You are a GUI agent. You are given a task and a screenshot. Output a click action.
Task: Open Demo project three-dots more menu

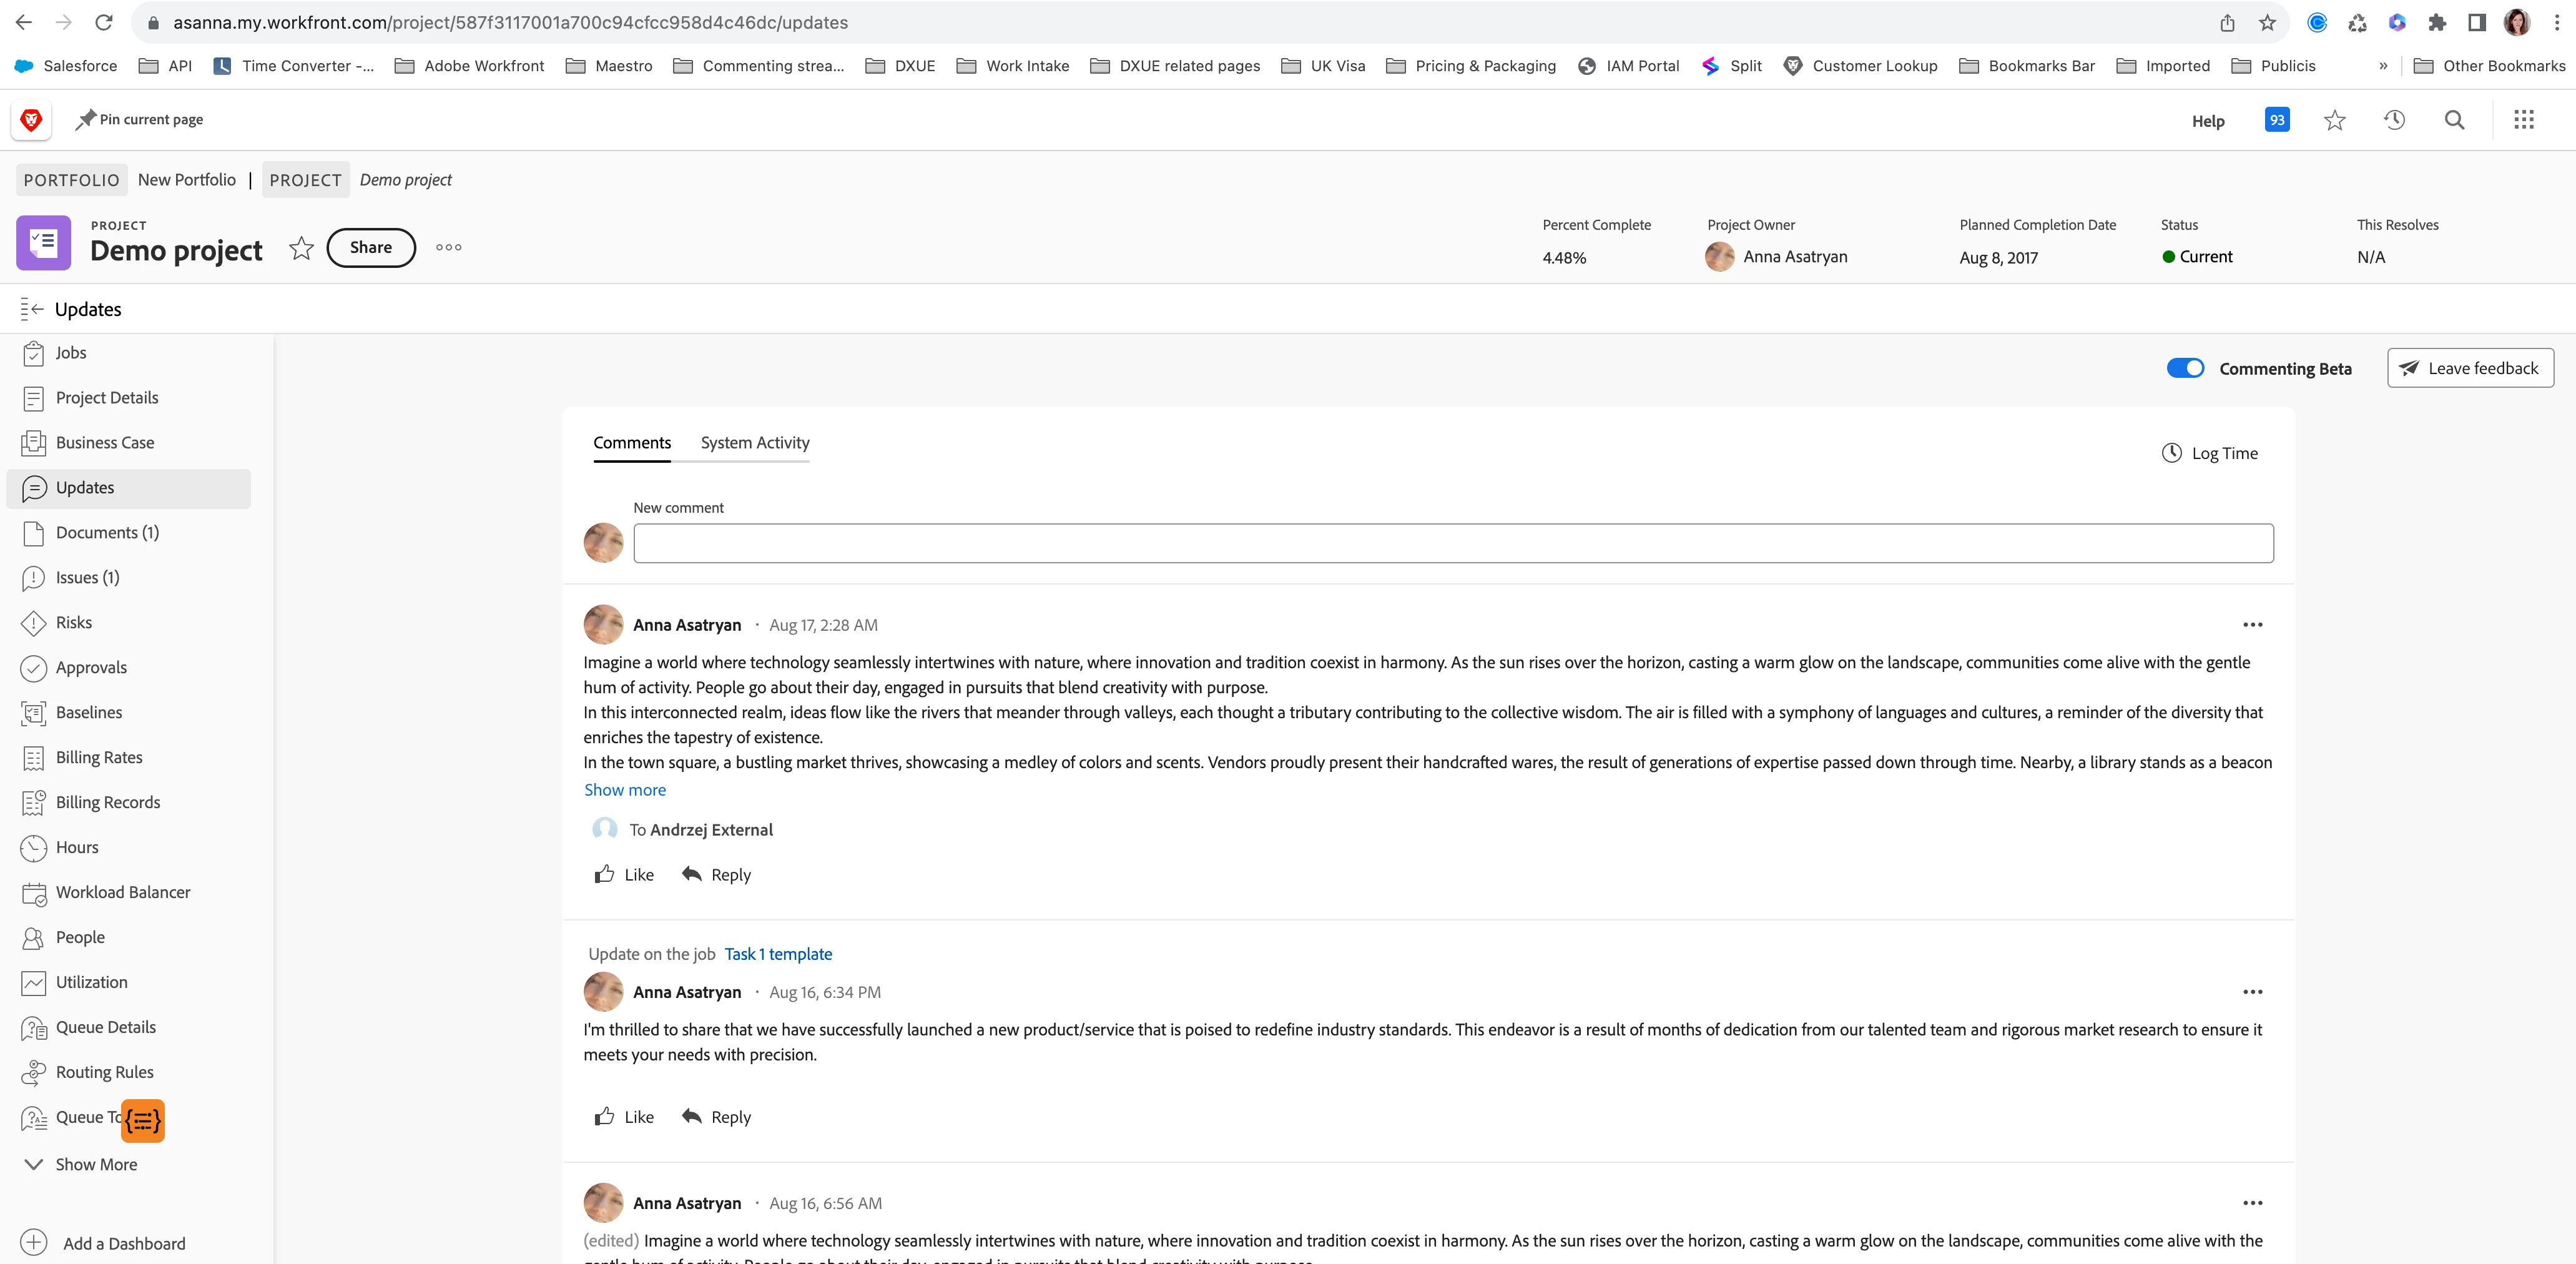[x=449, y=248]
